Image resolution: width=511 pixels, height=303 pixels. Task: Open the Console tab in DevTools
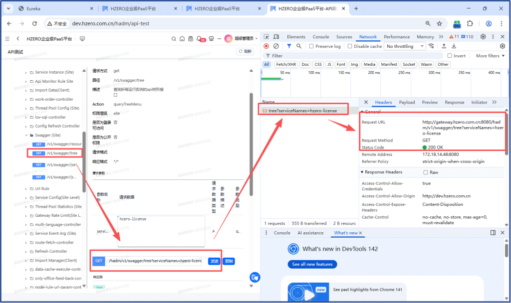[320, 37]
